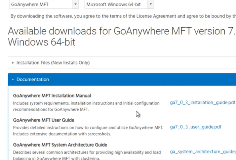Click the Windows 64-bit dropdown arrow button
This screenshot has width=236, height=160.
(150, 4)
